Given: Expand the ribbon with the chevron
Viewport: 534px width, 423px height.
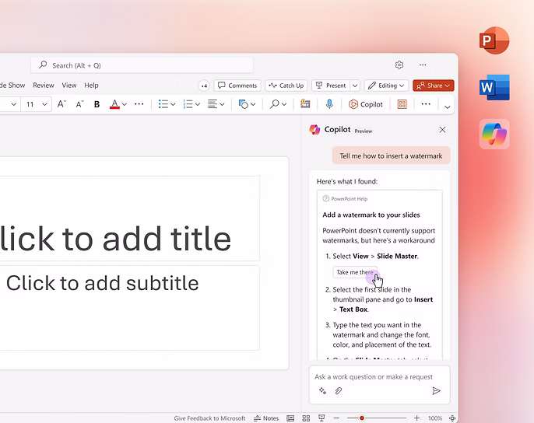Looking at the screenshot, I should pyautogui.click(x=447, y=107).
